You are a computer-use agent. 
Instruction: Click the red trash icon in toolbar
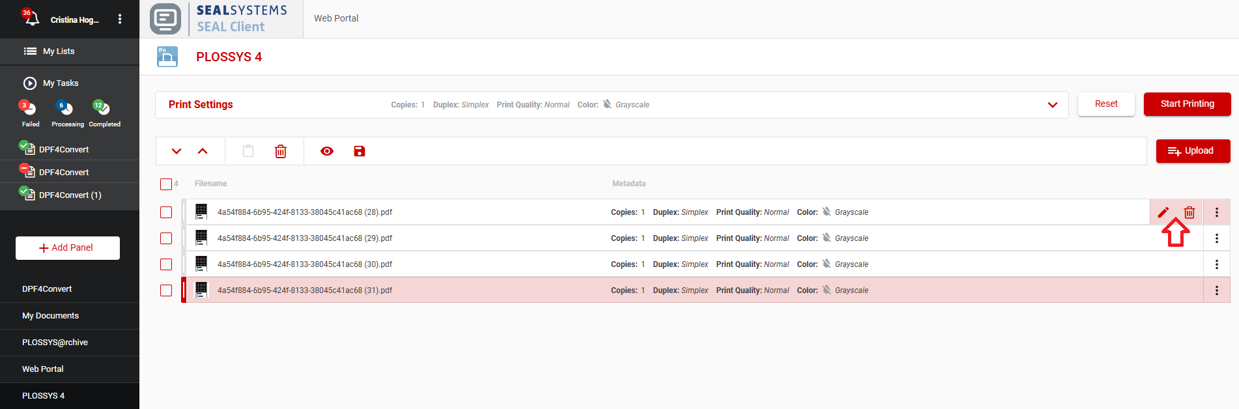click(x=281, y=151)
